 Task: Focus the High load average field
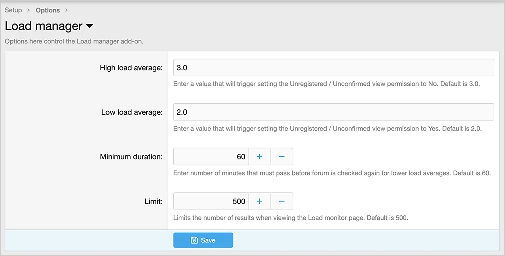click(x=333, y=68)
